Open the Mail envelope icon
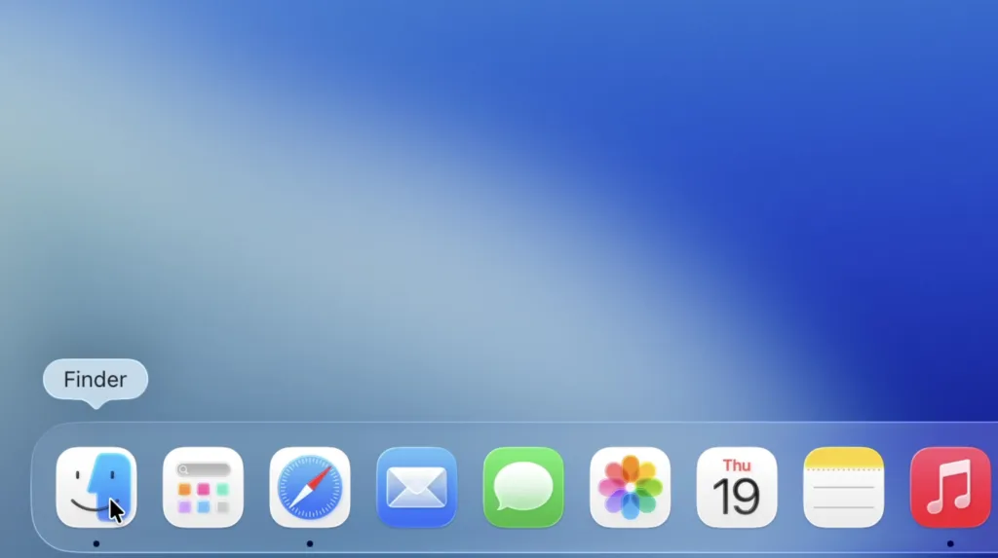 click(x=417, y=487)
